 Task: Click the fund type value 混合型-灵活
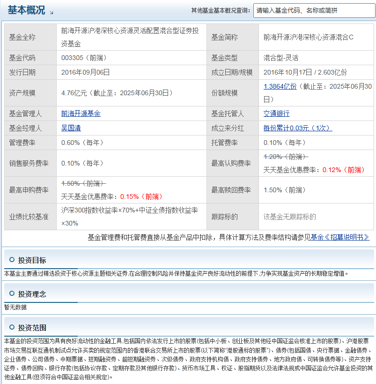pyautogui.click(x=281, y=58)
